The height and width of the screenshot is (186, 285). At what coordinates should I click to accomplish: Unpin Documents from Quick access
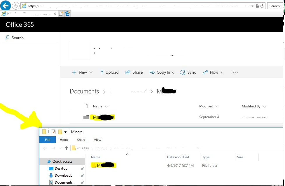[x=82, y=182]
